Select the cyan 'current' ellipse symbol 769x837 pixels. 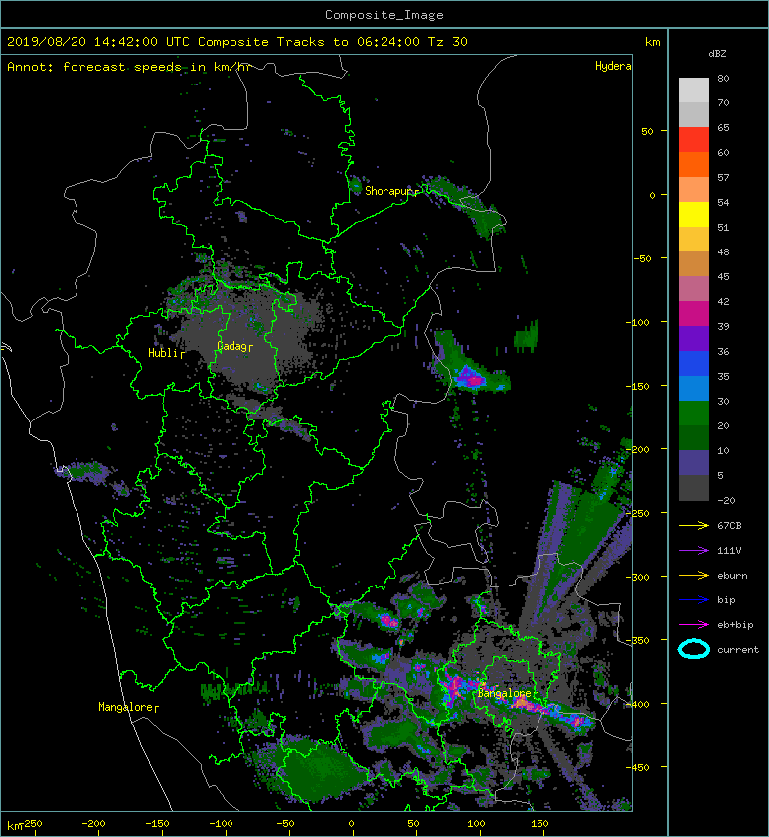[693, 649]
